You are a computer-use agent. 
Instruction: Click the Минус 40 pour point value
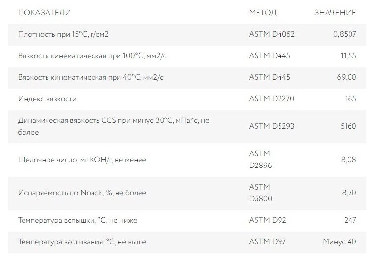pyautogui.click(x=339, y=242)
